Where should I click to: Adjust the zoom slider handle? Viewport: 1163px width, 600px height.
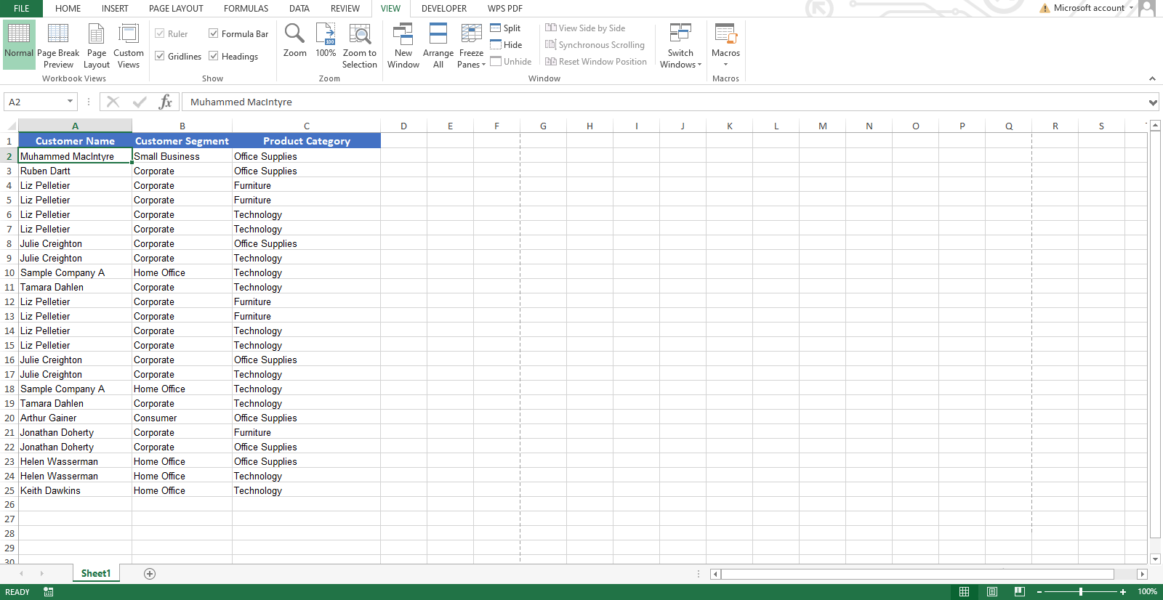[x=1081, y=592]
